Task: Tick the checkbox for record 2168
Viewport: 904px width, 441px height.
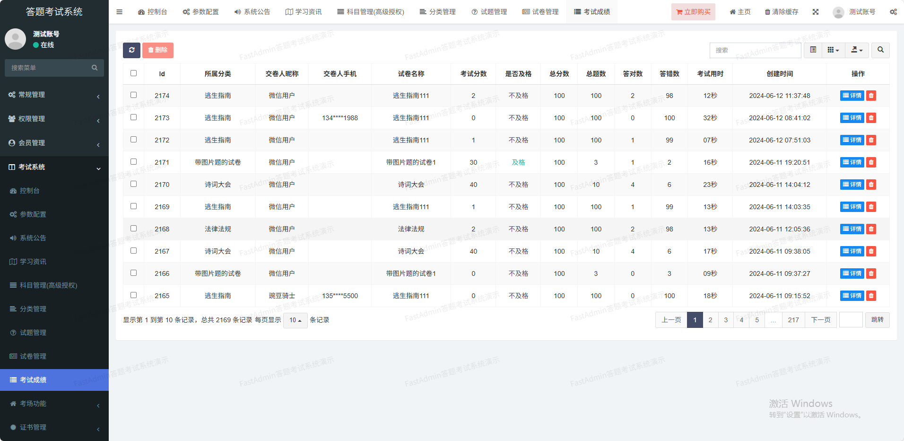Action: tap(134, 229)
